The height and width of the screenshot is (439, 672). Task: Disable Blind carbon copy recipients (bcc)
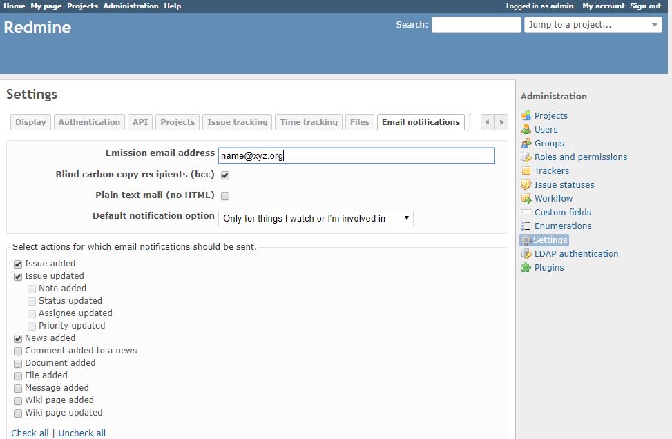224,175
